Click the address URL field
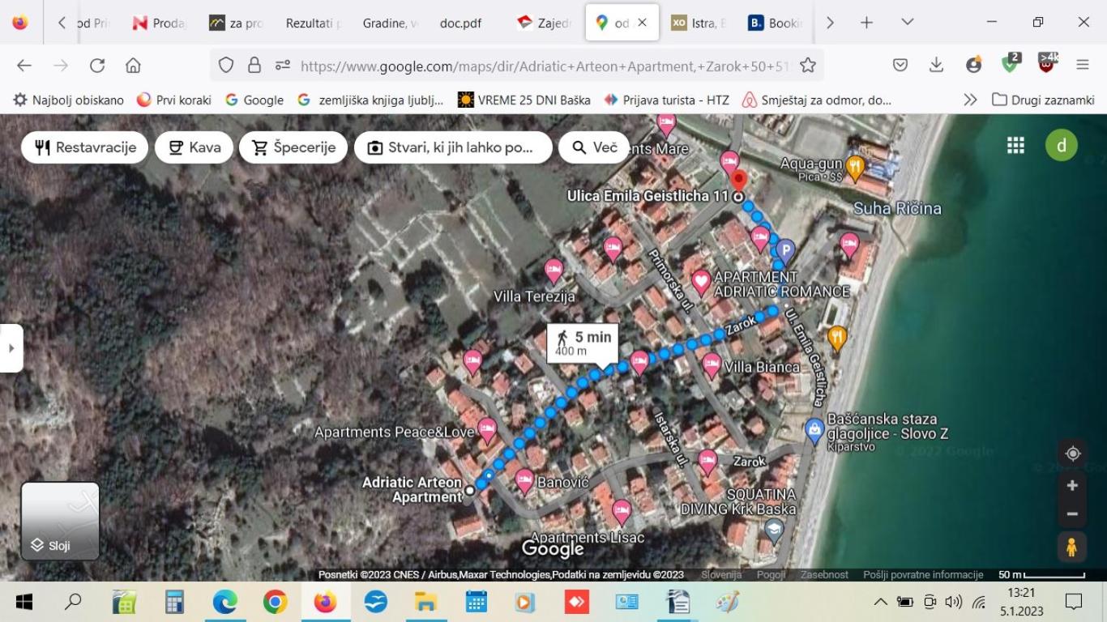 pyautogui.click(x=543, y=66)
